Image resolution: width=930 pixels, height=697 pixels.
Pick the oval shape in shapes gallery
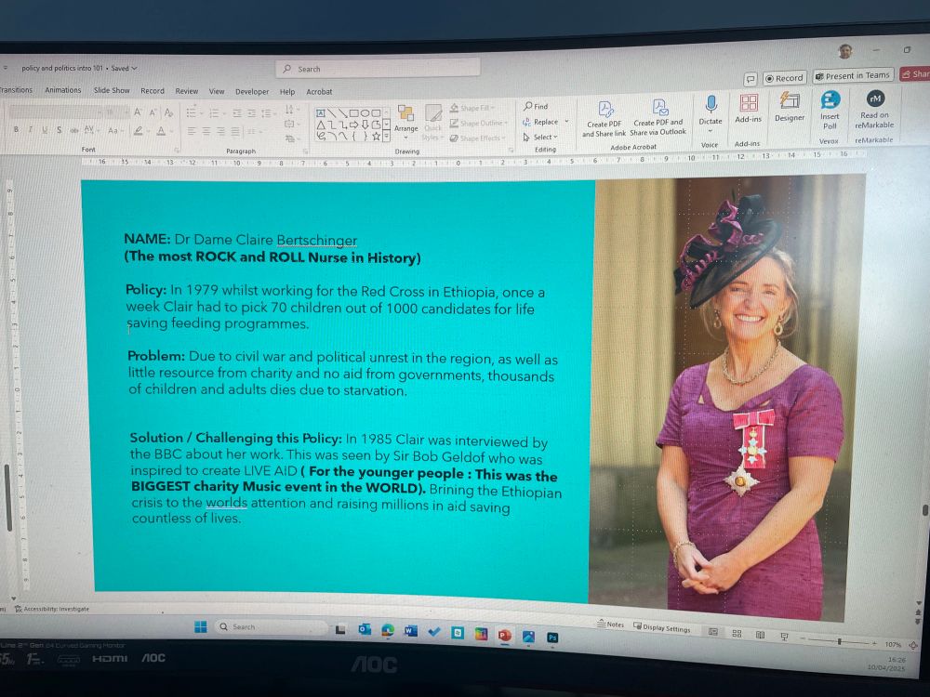[365, 112]
